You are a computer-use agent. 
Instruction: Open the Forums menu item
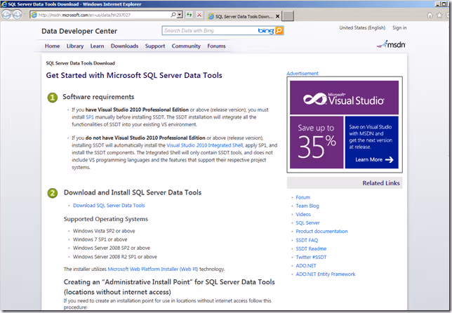[x=216, y=46]
